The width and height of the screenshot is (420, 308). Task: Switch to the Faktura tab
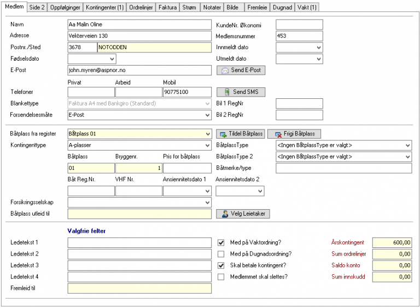[x=167, y=7]
